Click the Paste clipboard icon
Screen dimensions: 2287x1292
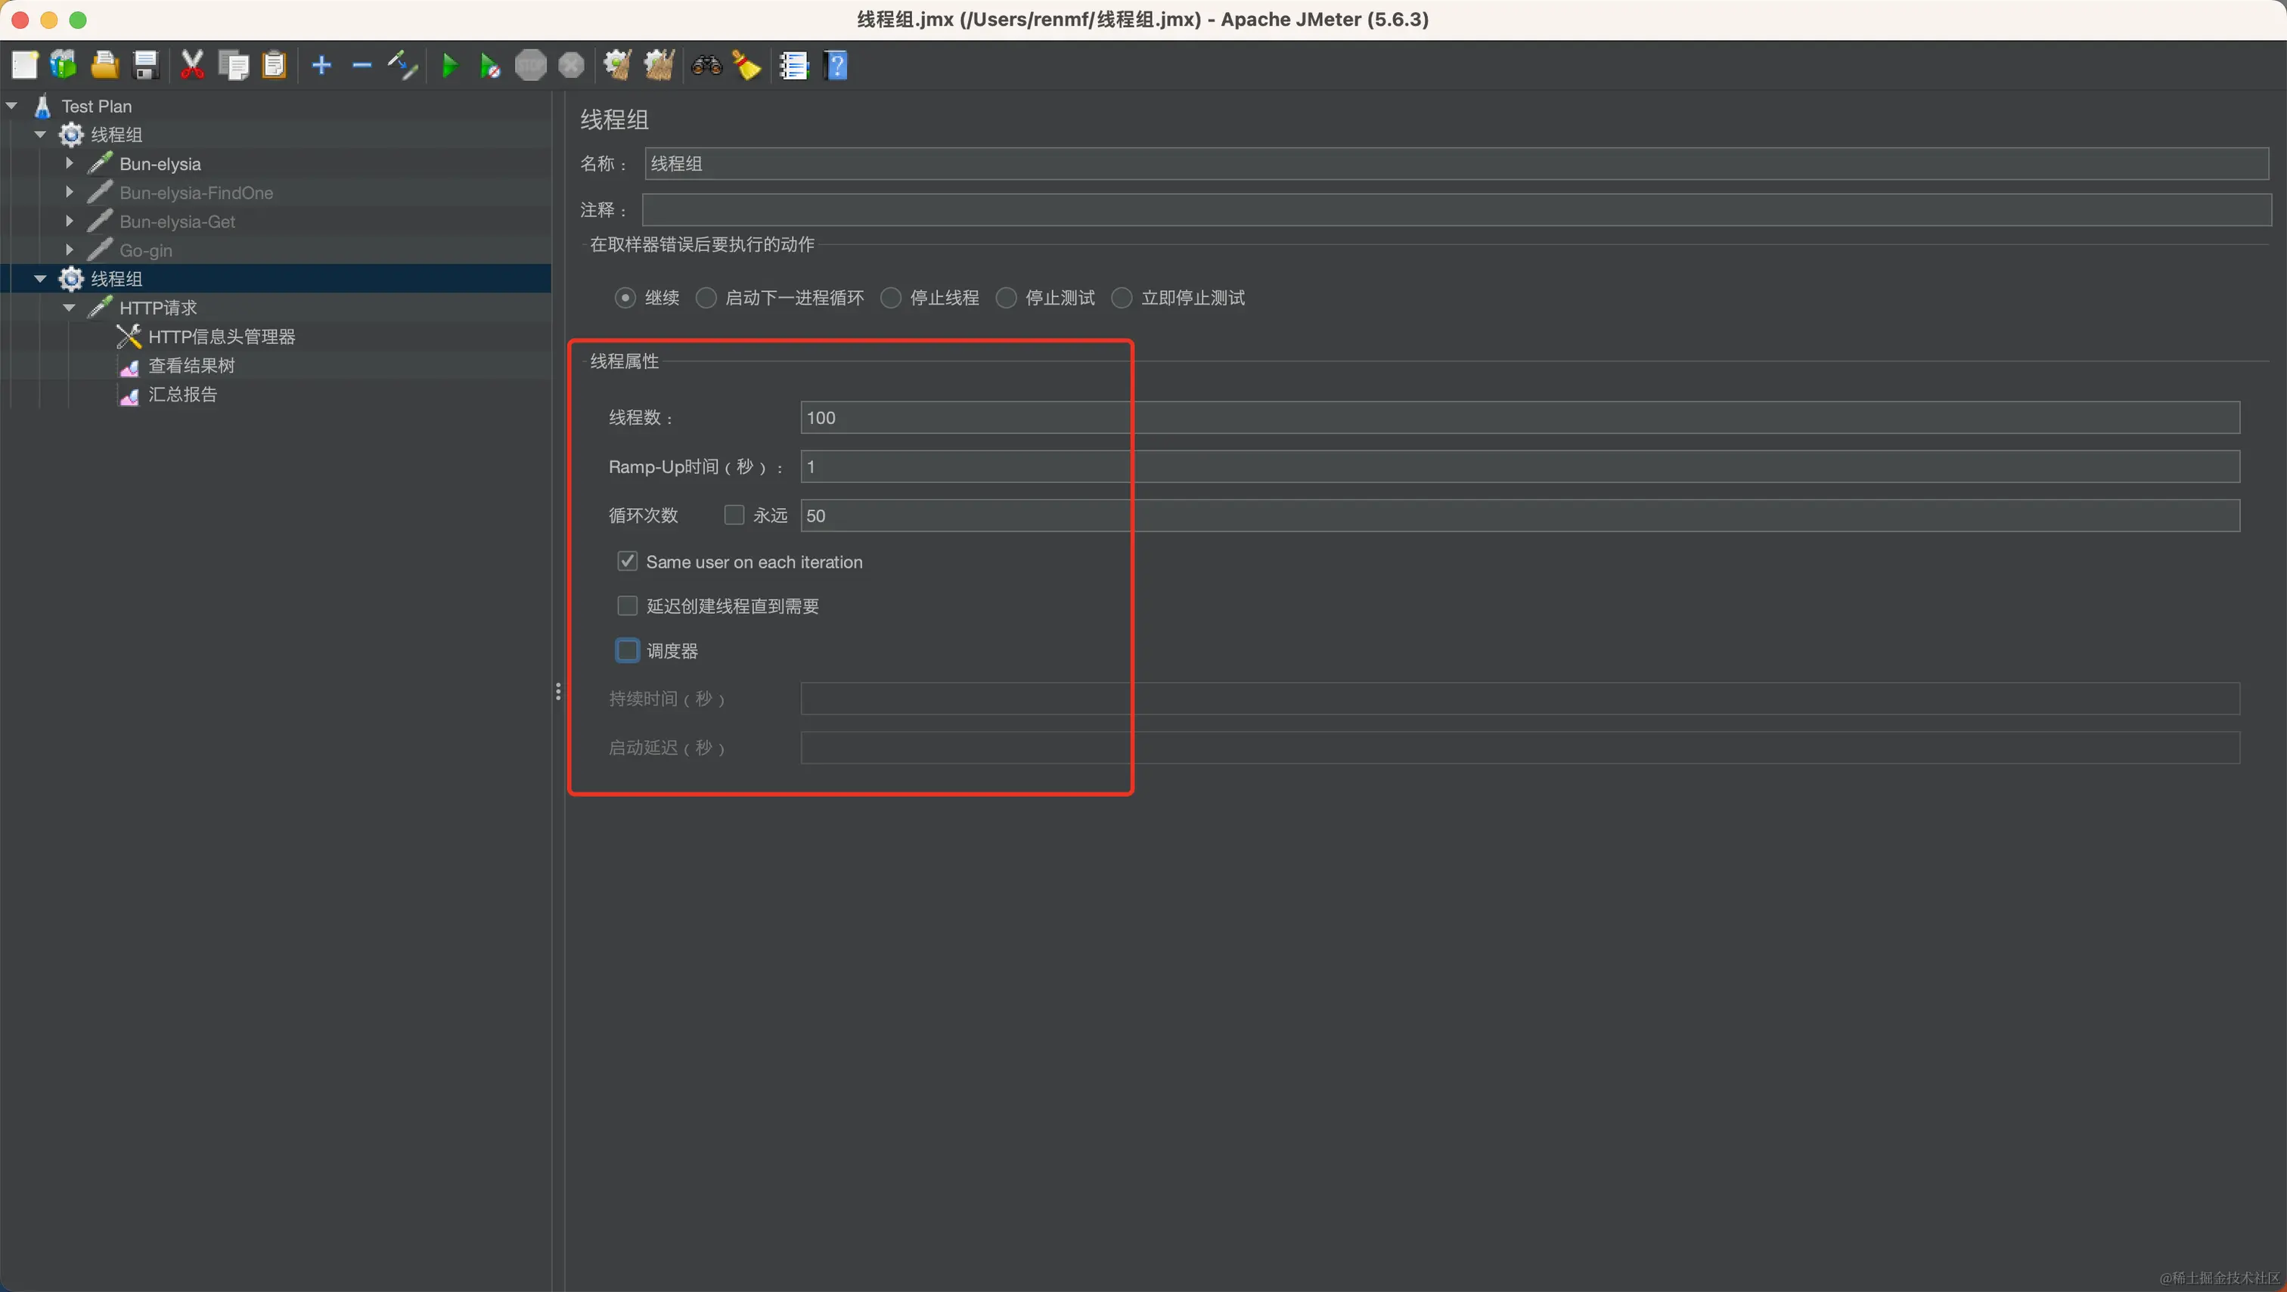click(275, 65)
